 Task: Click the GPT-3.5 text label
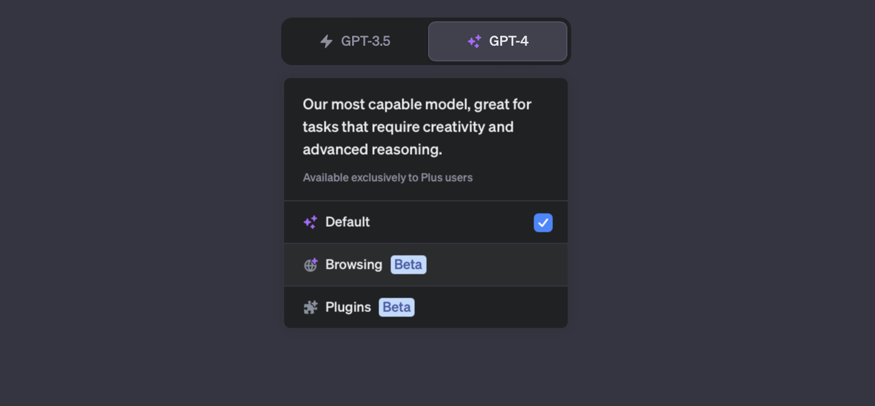(x=366, y=41)
